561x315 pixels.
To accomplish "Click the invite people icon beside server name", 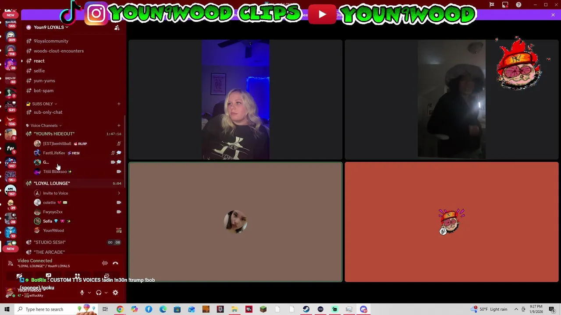I will pos(117,28).
